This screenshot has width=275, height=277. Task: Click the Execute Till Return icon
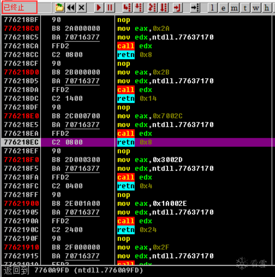177,8
